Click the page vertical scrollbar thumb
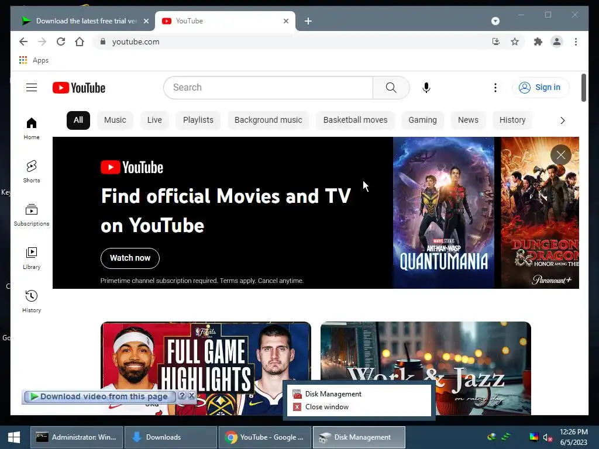 click(x=583, y=88)
